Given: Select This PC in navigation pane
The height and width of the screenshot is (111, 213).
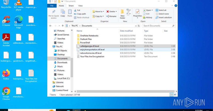Looking at the screenshot, I should pyautogui.click(x=58, y=47).
